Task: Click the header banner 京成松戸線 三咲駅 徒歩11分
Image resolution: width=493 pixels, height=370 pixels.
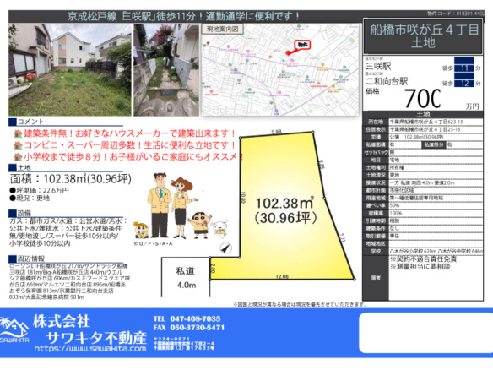Action: tap(185, 16)
